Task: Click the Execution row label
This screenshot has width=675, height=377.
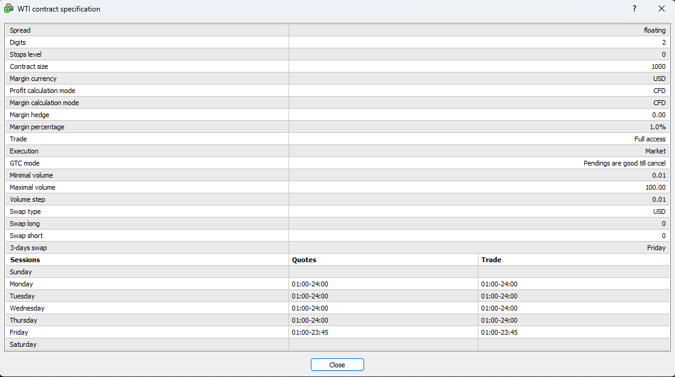Action: click(24, 151)
